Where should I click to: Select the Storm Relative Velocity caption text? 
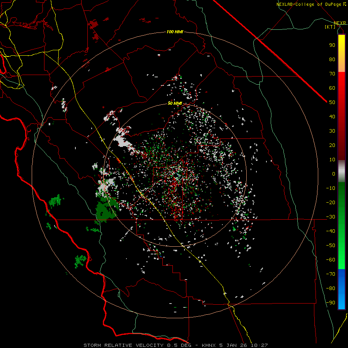pos(176,345)
